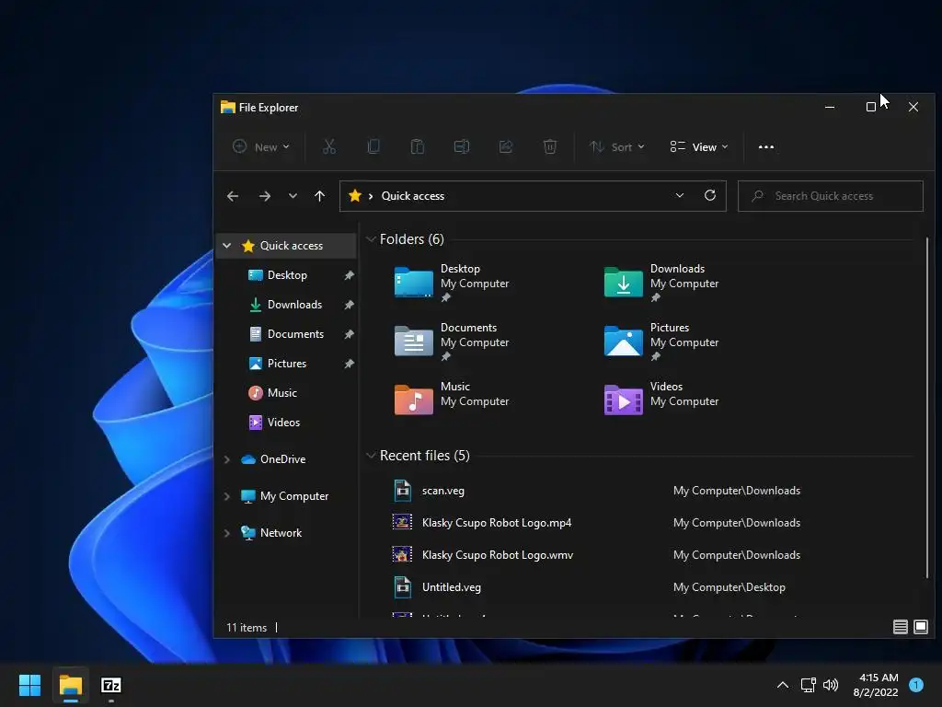Go forward with the right arrow
The height and width of the screenshot is (707, 942).
pos(264,196)
